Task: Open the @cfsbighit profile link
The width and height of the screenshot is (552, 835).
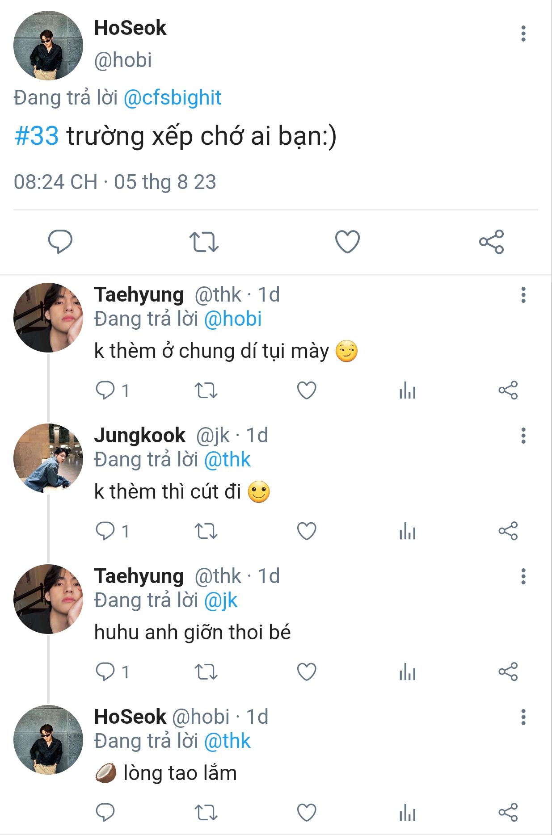Action: [x=172, y=98]
